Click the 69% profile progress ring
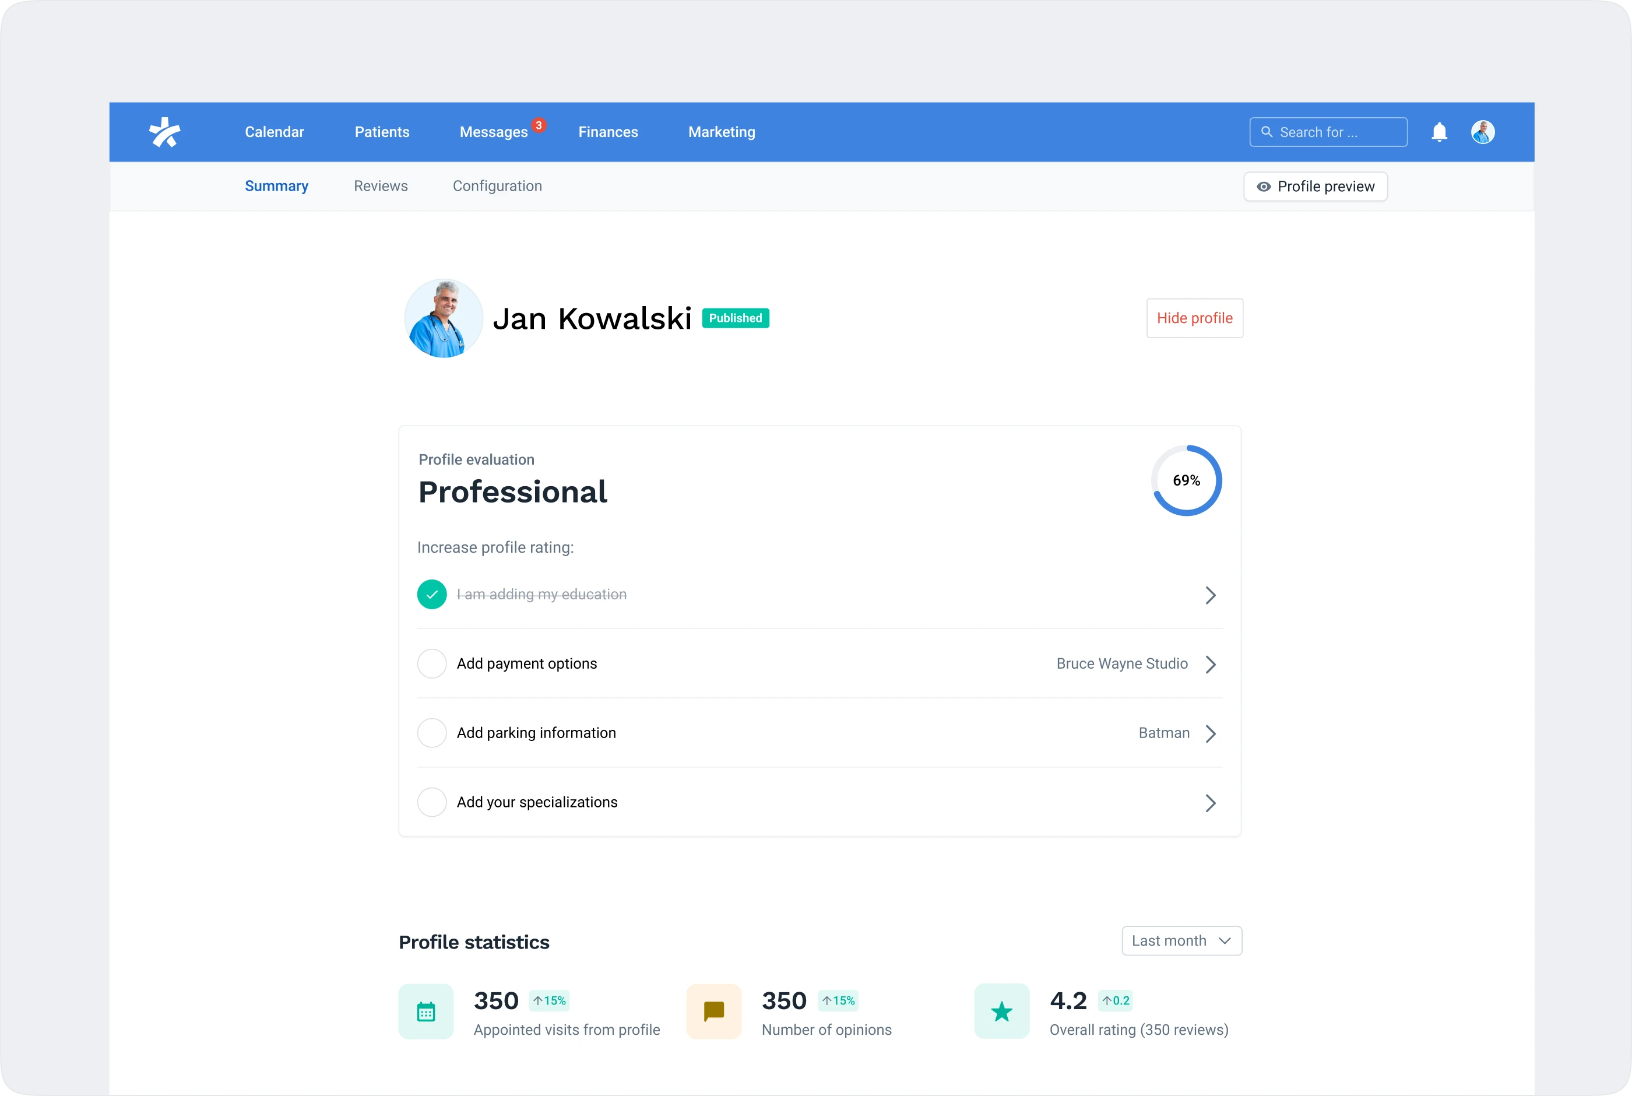 pos(1186,481)
